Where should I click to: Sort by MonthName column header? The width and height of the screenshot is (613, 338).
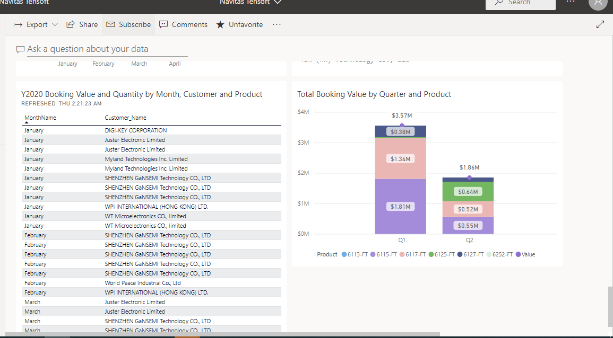[x=40, y=118]
